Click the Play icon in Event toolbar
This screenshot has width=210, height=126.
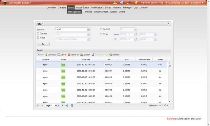coord(38,54)
